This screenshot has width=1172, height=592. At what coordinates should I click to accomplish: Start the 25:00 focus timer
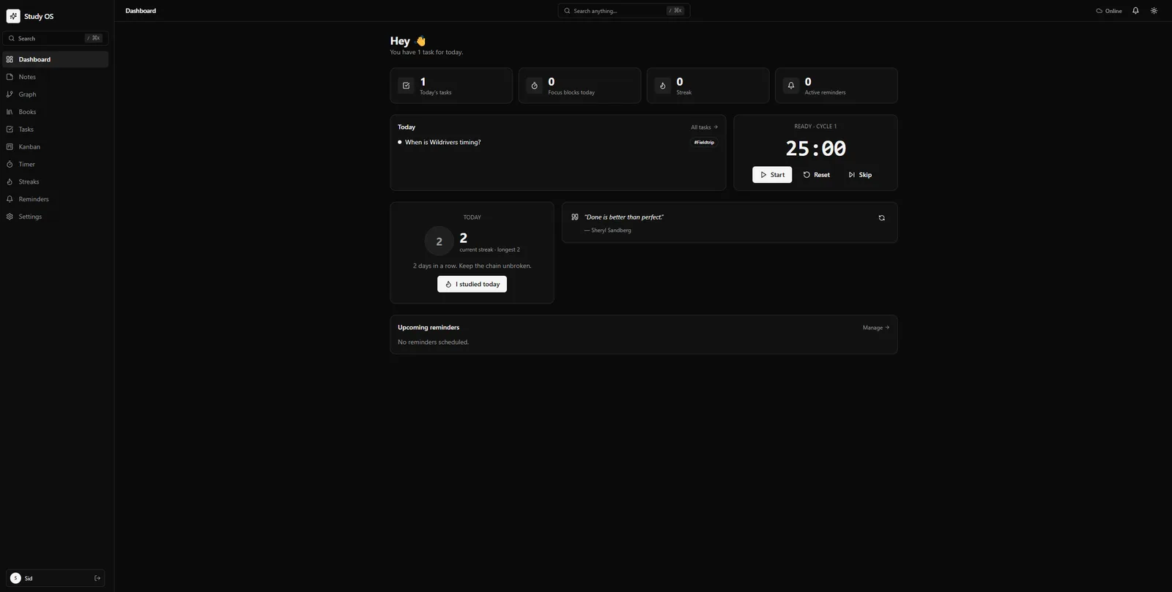[772, 175]
